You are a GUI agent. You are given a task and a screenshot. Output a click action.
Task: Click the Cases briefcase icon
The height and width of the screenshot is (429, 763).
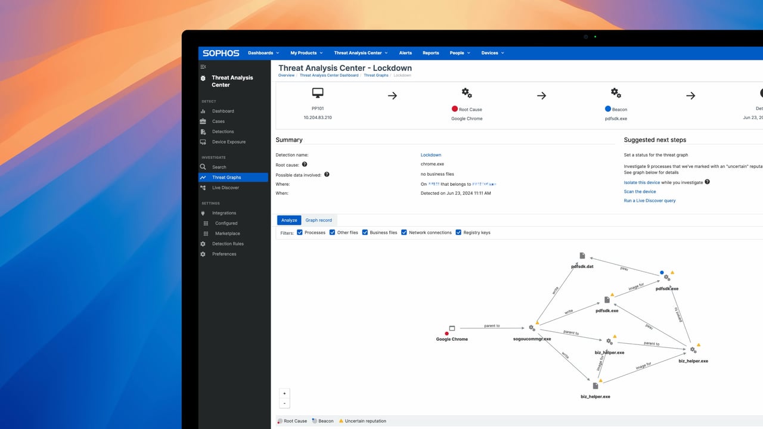pos(203,122)
